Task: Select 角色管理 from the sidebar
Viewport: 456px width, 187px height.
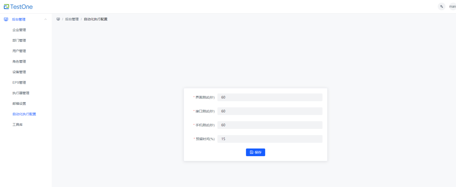Action: pos(19,61)
